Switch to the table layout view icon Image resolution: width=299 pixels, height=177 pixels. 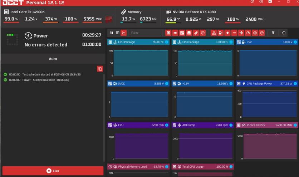tap(118, 33)
